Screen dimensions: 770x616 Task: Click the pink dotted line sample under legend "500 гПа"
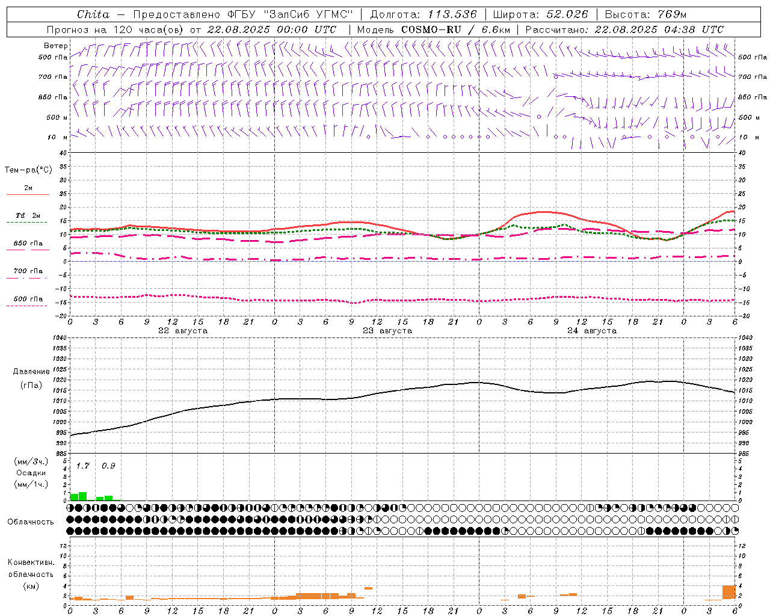tap(26, 306)
